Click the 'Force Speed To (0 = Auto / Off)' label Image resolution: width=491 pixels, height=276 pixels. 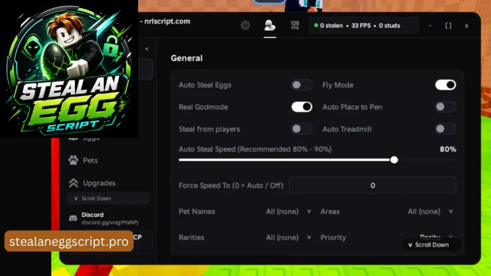pos(231,185)
